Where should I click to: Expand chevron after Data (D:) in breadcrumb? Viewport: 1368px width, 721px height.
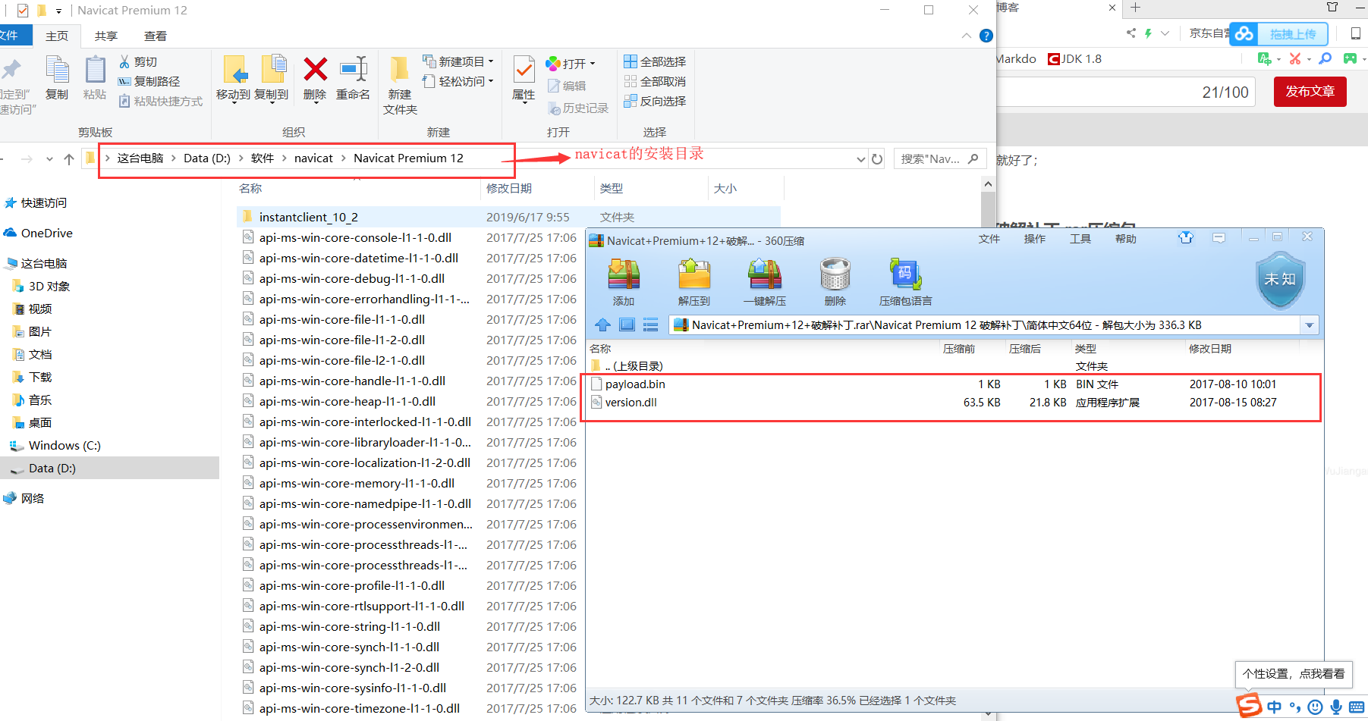coord(241,158)
